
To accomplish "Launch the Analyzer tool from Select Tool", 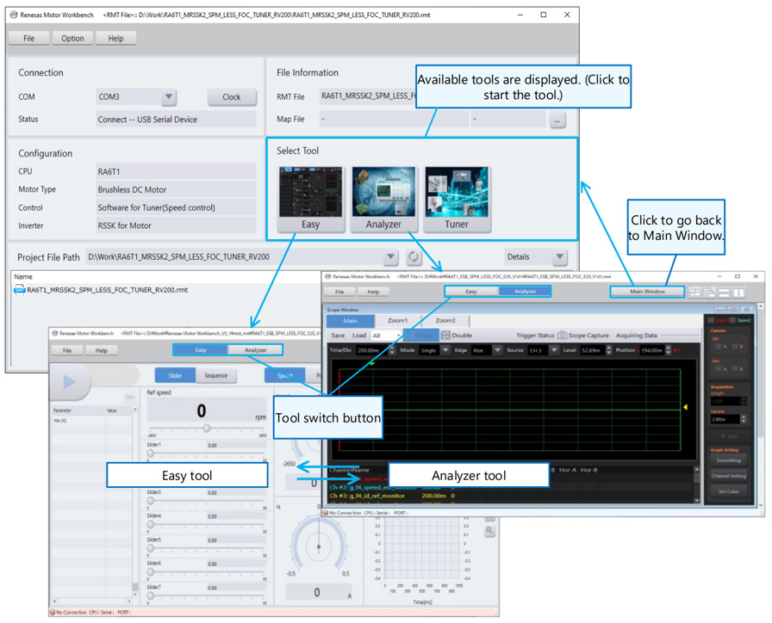I will point(383,199).
